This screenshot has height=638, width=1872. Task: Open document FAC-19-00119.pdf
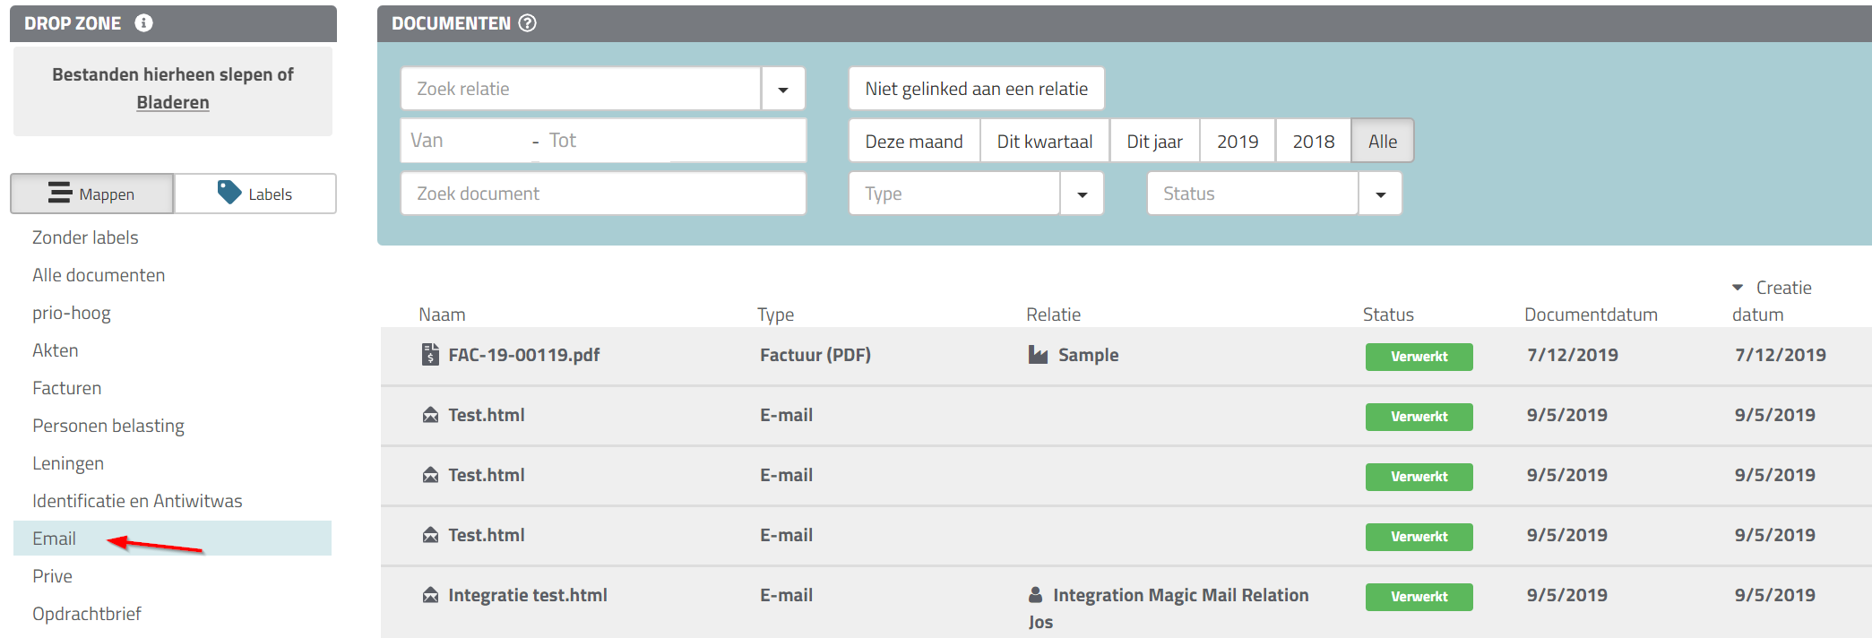[x=524, y=355]
